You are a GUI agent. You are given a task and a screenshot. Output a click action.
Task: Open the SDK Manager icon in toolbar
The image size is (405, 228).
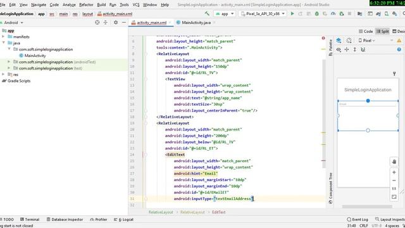pos(394,14)
